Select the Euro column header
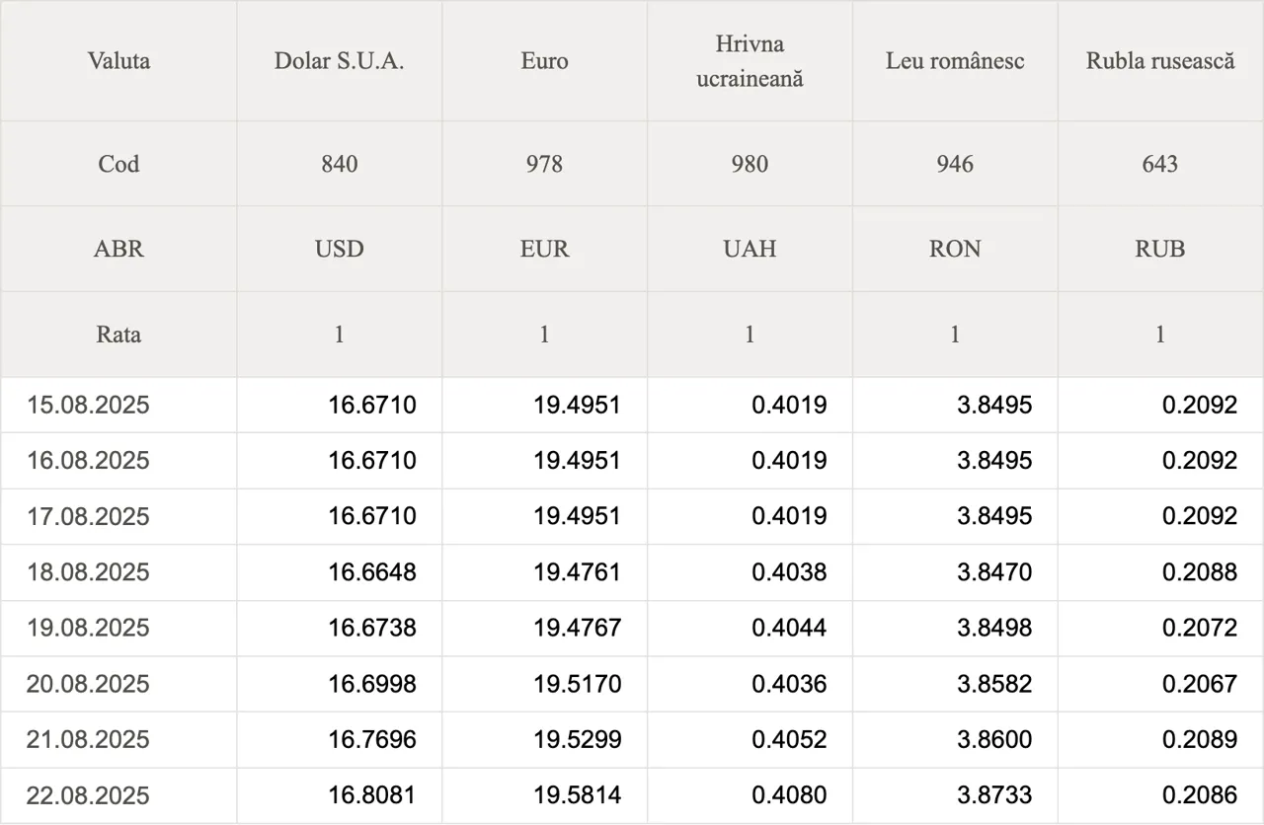 [x=545, y=61]
